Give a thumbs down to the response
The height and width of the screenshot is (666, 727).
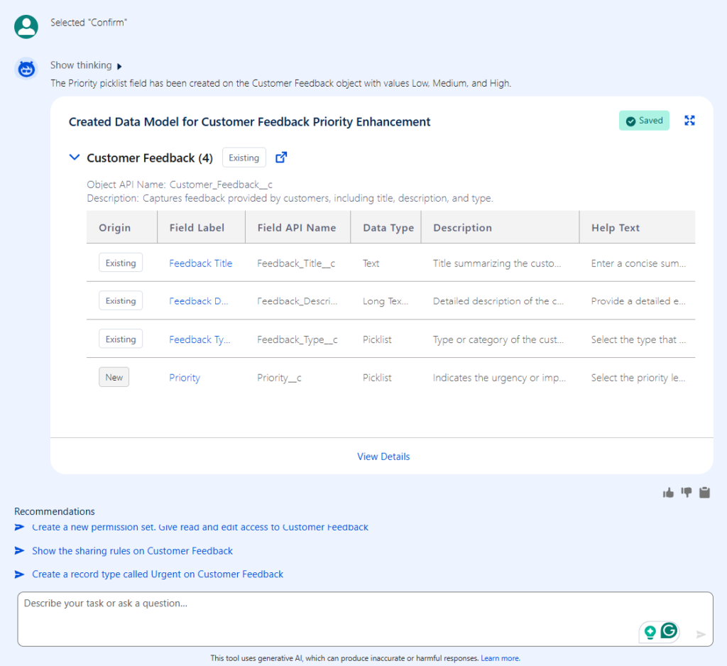(x=687, y=493)
